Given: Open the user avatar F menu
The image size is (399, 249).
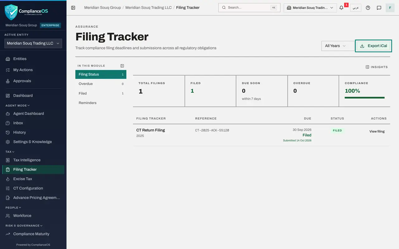Looking at the screenshot, I should (x=390, y=7).
